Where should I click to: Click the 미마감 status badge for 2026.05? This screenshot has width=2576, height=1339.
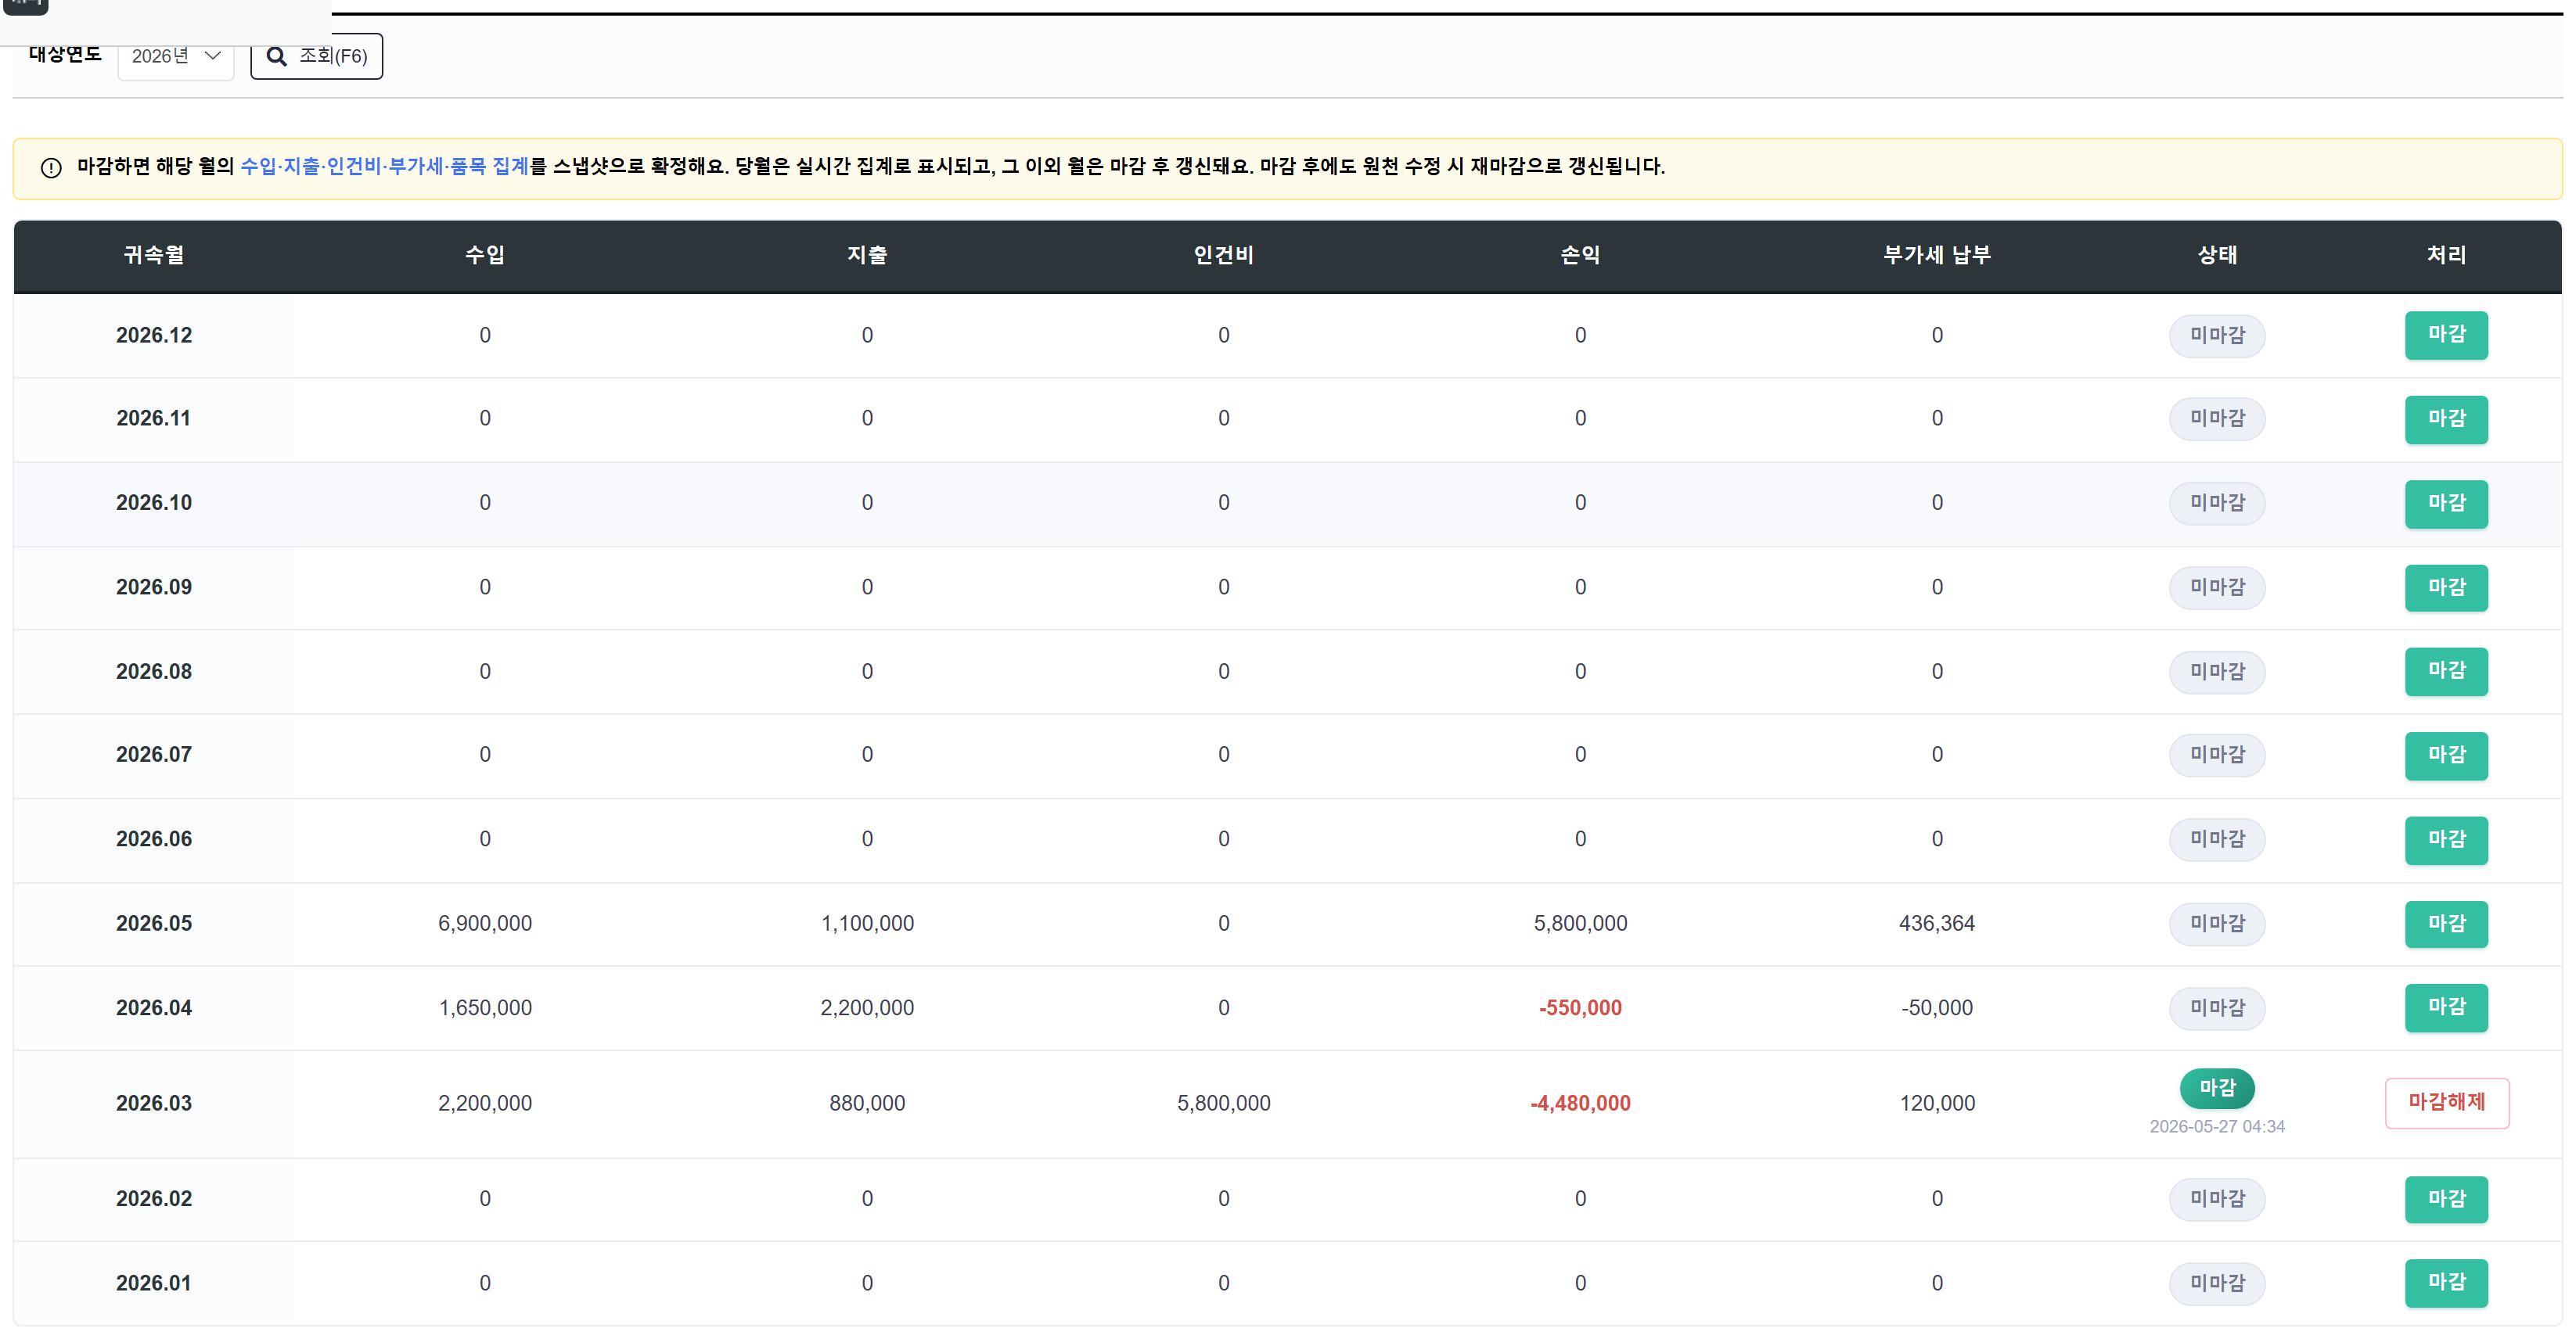coord(2216,924)
